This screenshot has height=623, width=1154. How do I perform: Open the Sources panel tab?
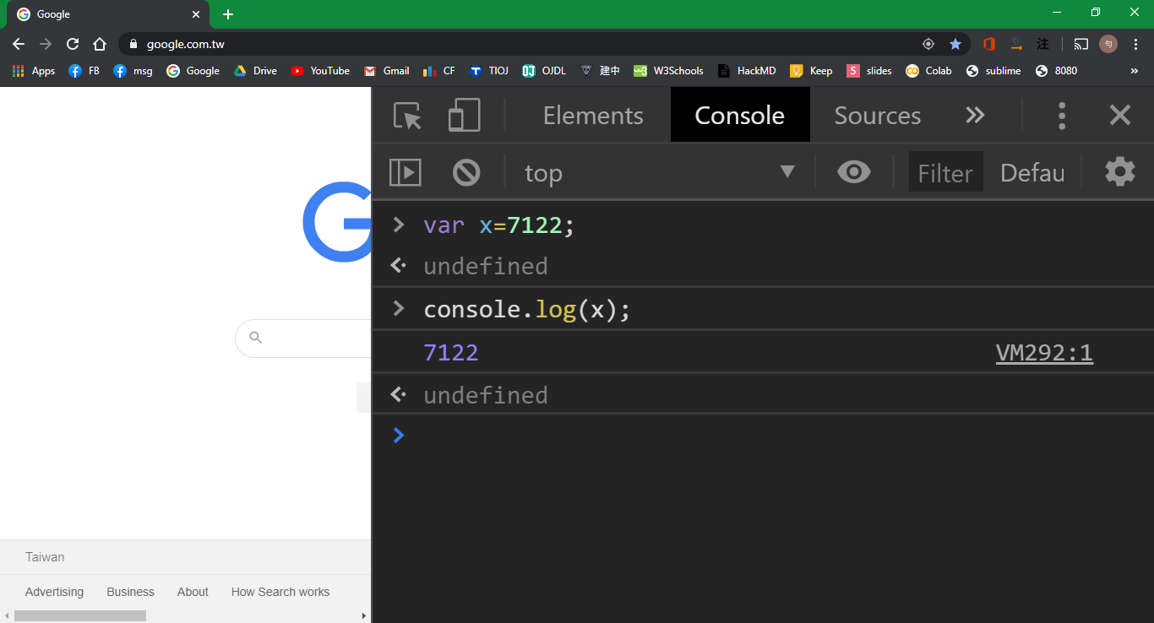(x=878, y=116)
